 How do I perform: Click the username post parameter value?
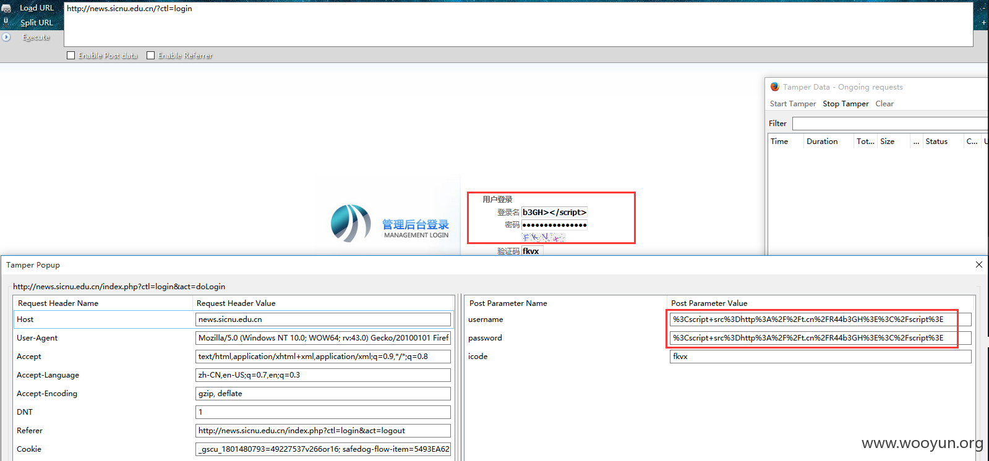(820, 319)
